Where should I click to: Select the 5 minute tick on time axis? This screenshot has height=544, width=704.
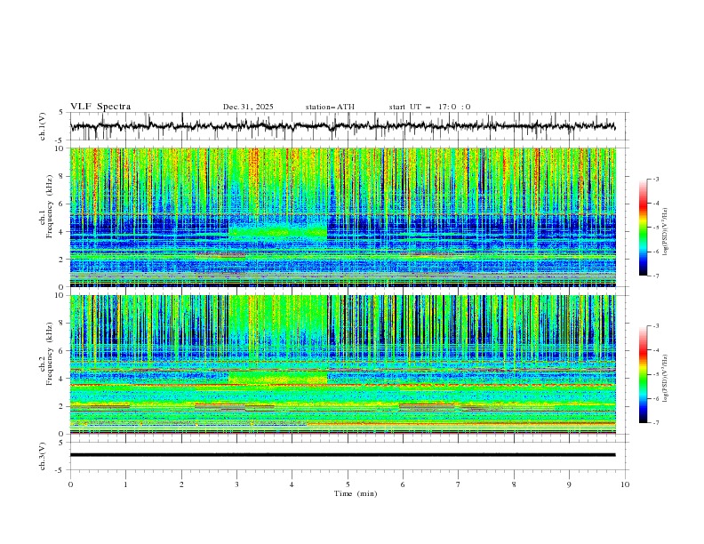348,484
